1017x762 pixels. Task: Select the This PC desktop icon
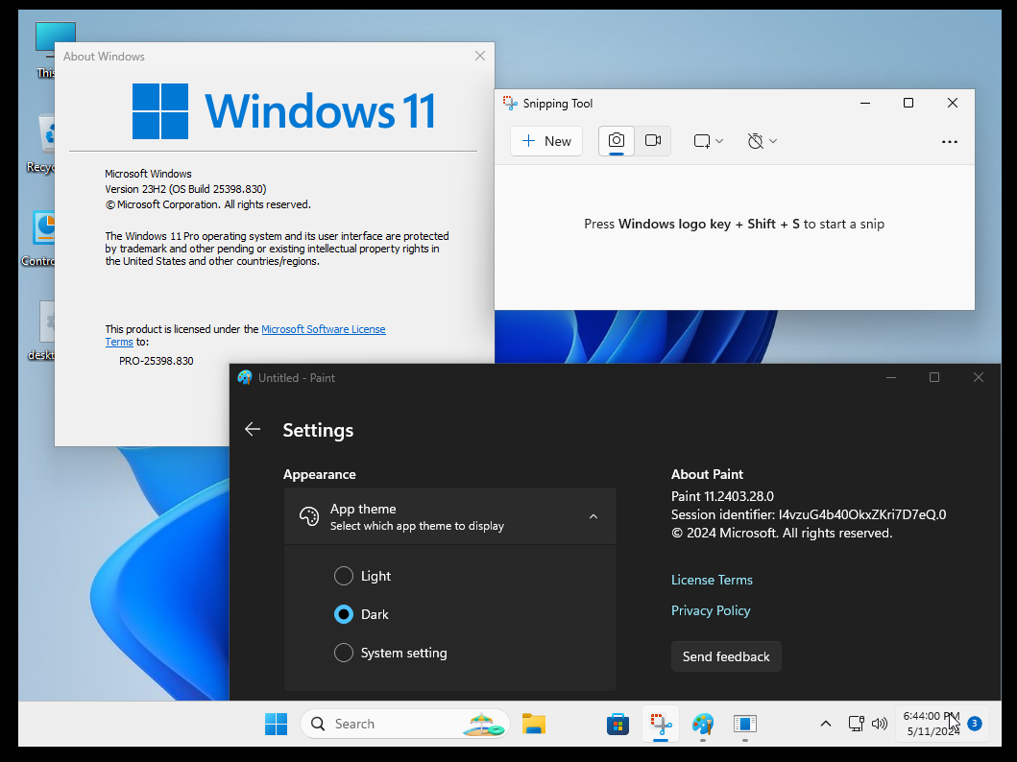click(x=47, y=51)
